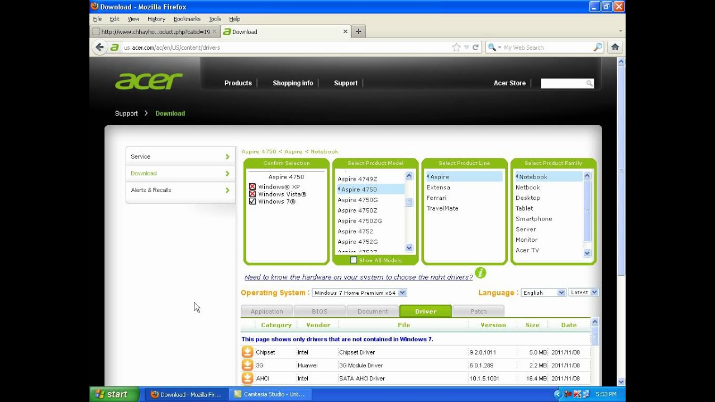
Task: Select Desktop product family
Action: [x=528, y=198]
